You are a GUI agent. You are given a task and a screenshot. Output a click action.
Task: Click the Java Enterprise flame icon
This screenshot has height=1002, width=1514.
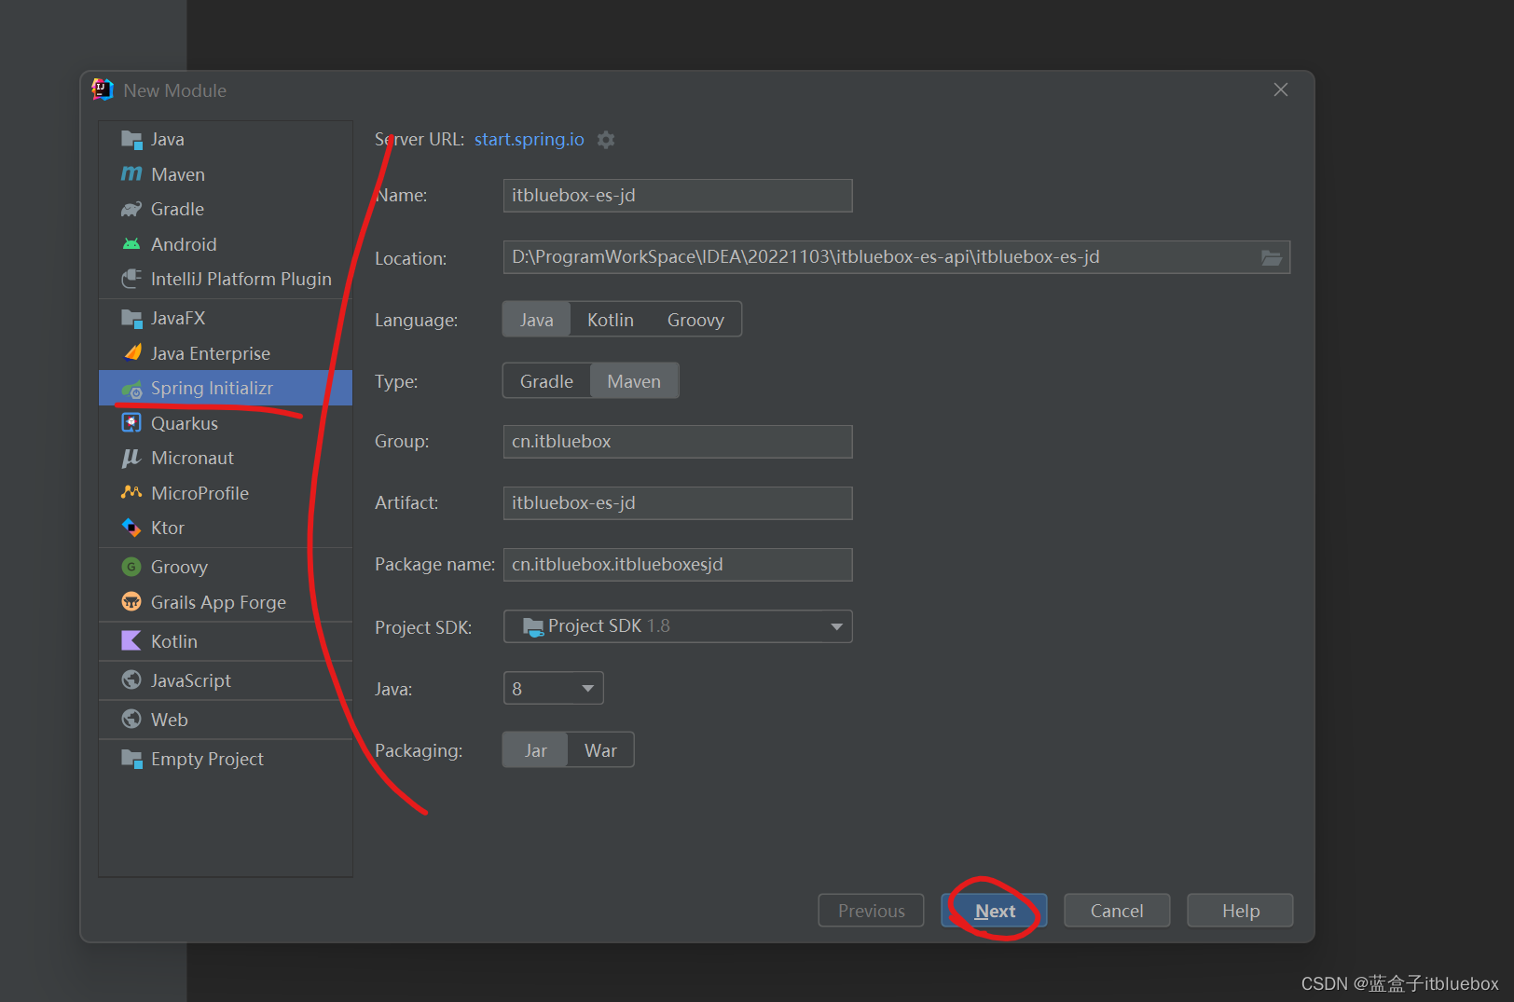(131, 353)
